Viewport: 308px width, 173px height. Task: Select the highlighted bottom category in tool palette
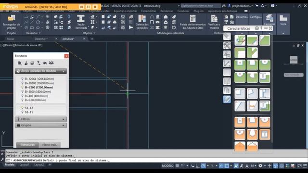click(227, 99)
